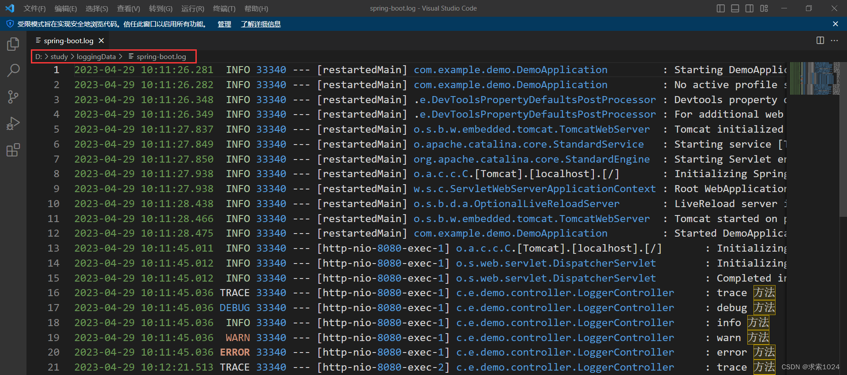This screenshot has width=847, height=375.
Task: Click TRACE level on line 16
Action: (235, 293)
